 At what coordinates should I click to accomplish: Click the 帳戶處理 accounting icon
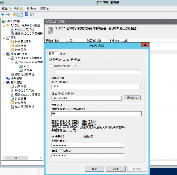pyautogui.click(x=8, y=78)
